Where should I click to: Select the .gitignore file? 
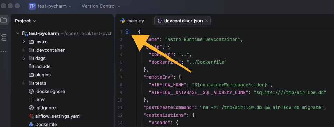coord(45,108)
